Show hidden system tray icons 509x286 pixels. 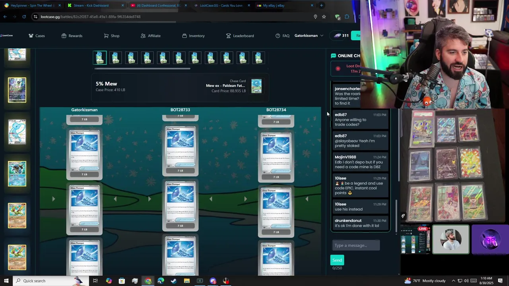453,281
